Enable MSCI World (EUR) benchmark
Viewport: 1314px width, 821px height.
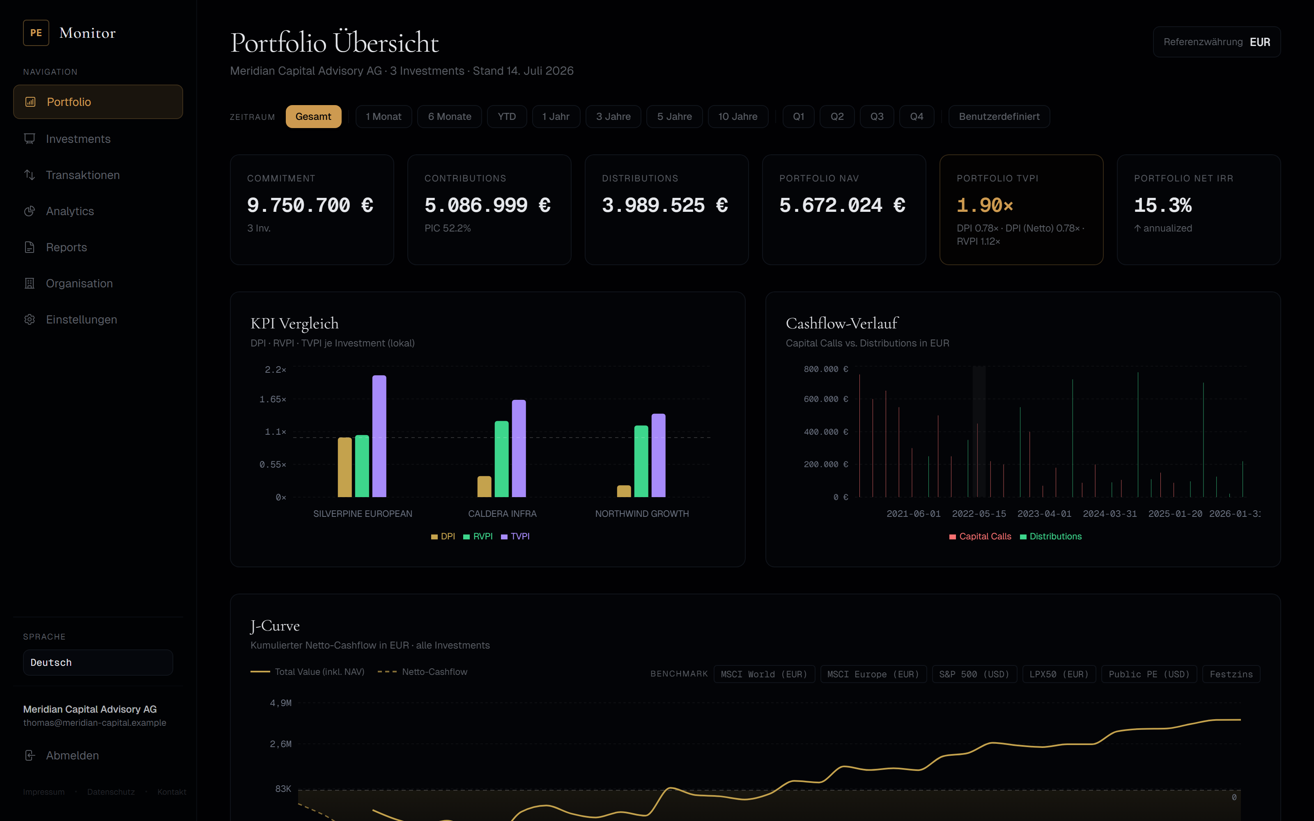[764, 674]
